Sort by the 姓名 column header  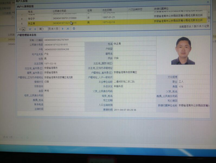click(x=30, y=12)
